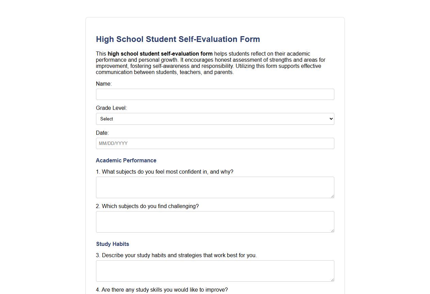This screenshot has width=430, height=294.
Task: Click the resize grip on challenging subjects textarea
Action: click(332, 231)
